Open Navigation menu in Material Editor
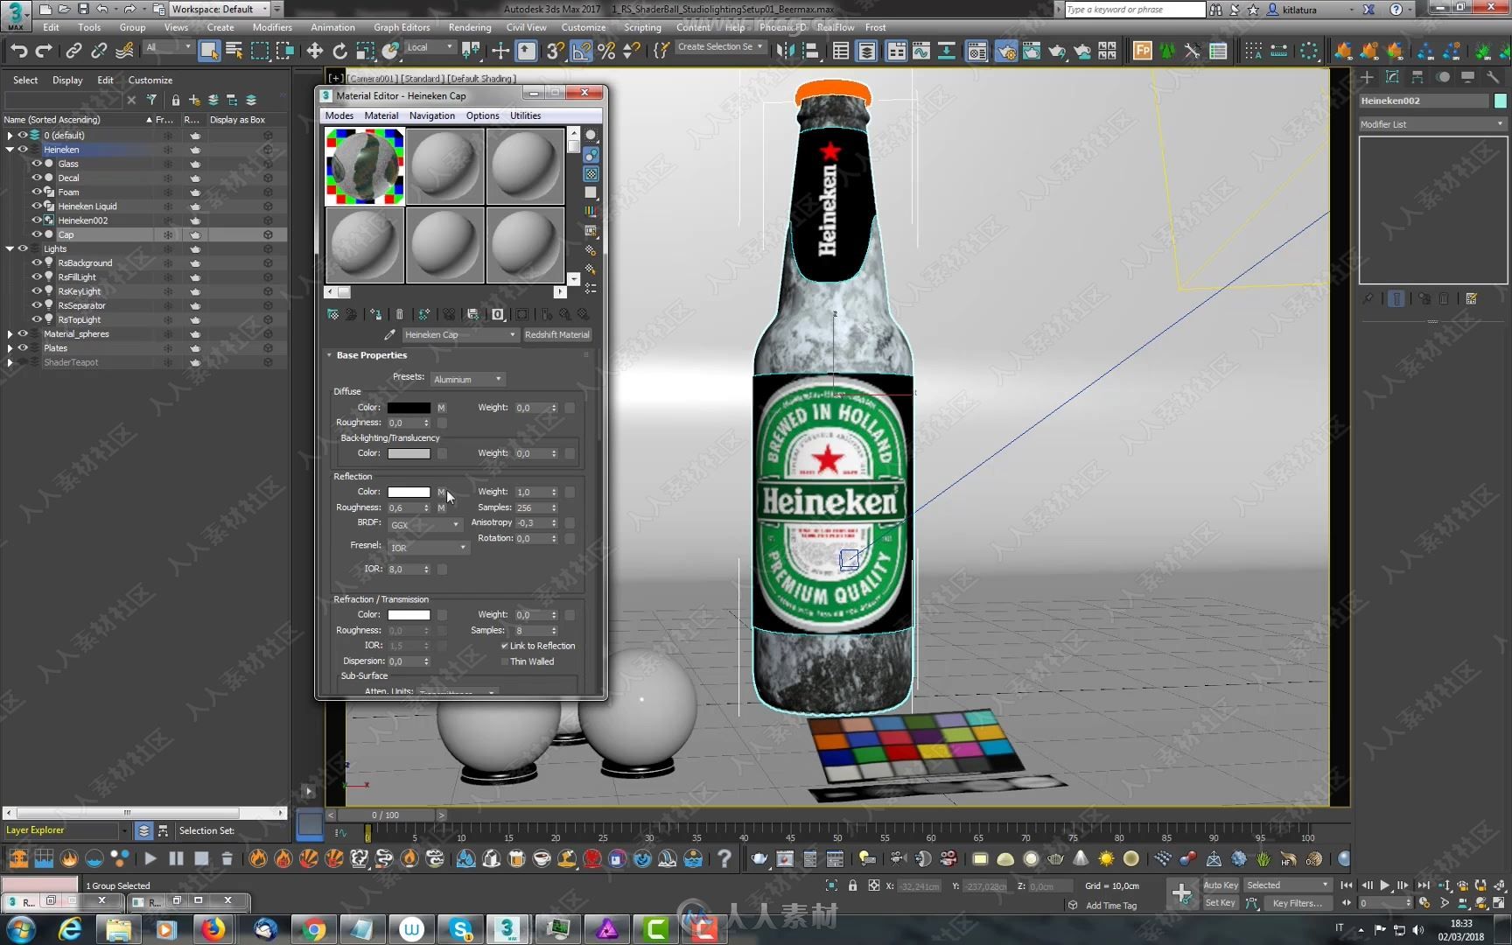 432,115
